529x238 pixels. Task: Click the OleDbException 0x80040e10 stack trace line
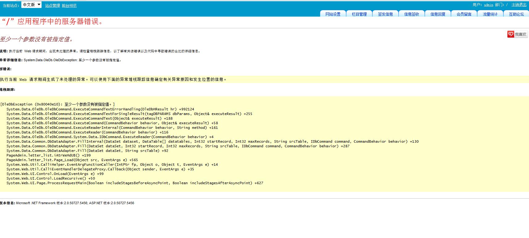click(x=58, y=105)
